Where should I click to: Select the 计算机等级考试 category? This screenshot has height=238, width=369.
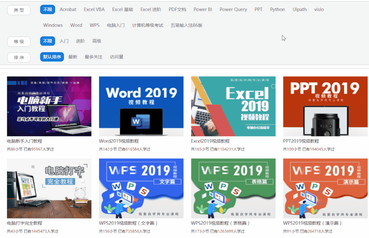[x=148, y=25]
